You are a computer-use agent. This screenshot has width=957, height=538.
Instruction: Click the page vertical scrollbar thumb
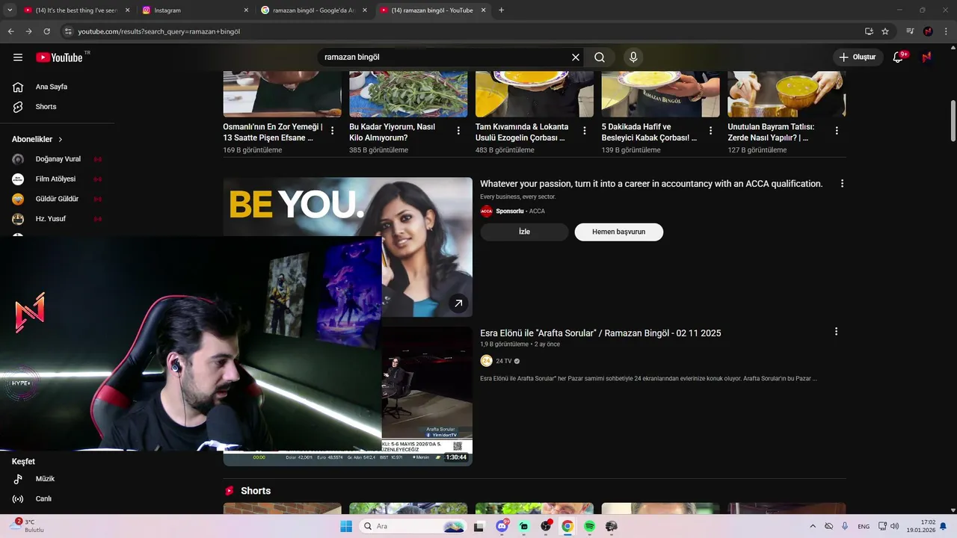point(953,120)
